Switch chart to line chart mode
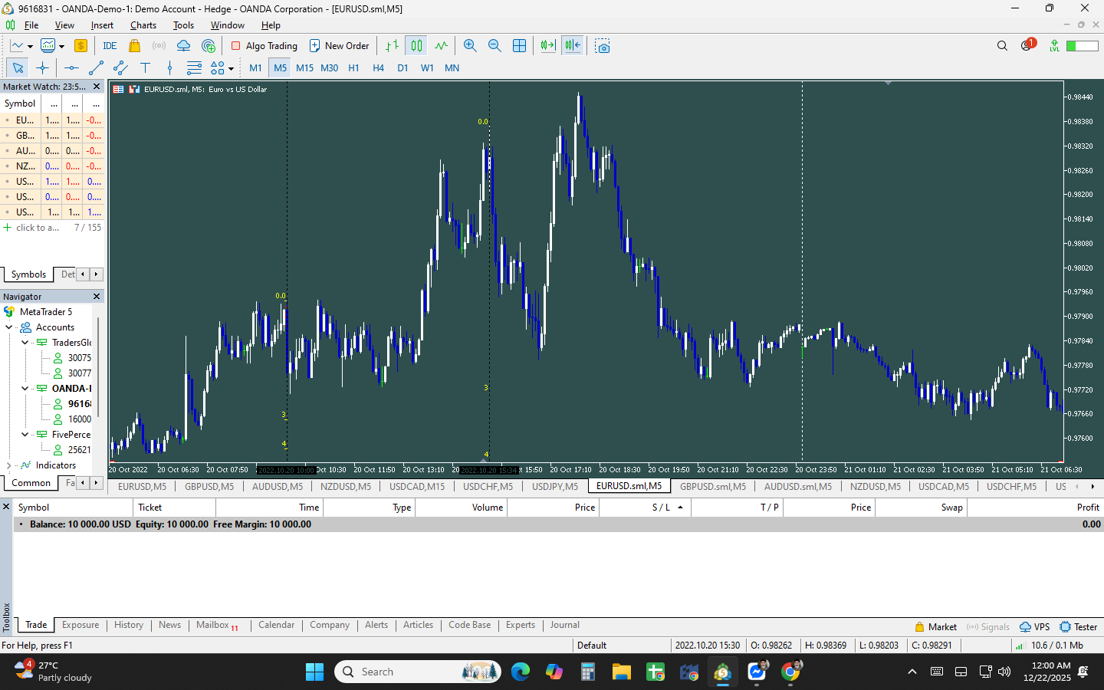1104x690 pixels. pyautogui.click(x=441, y=46)
